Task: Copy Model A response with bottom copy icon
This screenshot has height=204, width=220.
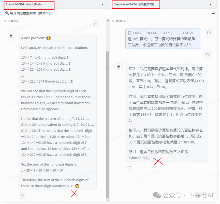Action: pos(22,195)
